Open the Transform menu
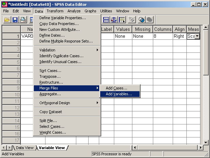 click(55, 11)
